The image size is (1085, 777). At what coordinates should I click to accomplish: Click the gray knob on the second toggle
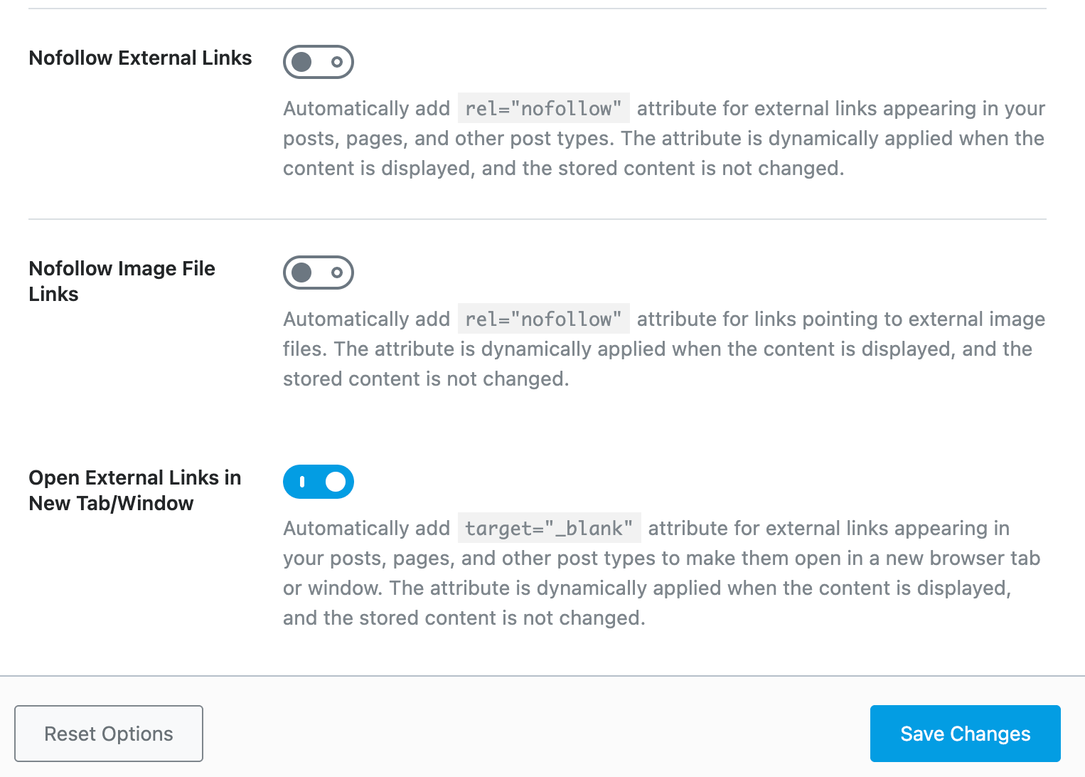pos(302,273)
